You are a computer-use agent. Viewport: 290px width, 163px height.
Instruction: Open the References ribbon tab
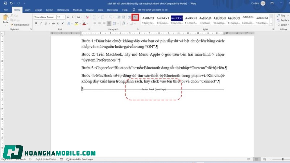(x=63, y=10)
